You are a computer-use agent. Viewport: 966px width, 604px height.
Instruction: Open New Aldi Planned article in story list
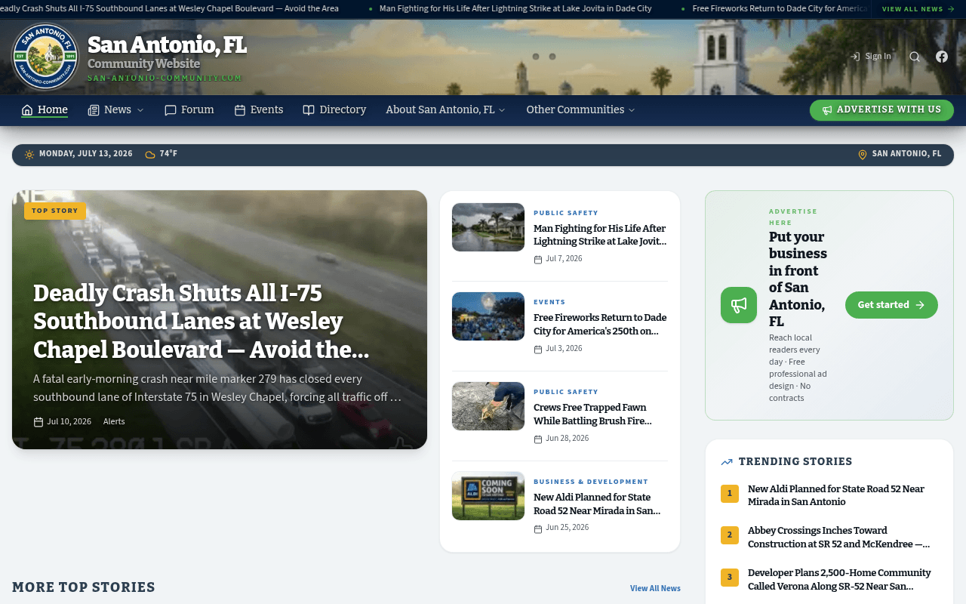coord(597,504)
